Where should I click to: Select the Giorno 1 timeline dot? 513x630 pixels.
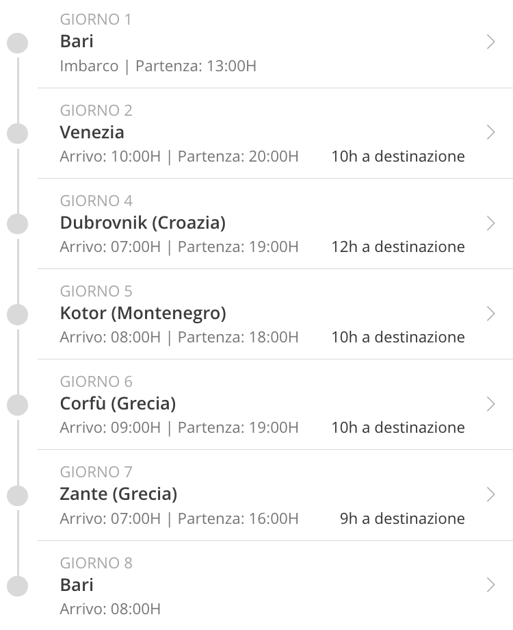18,43
